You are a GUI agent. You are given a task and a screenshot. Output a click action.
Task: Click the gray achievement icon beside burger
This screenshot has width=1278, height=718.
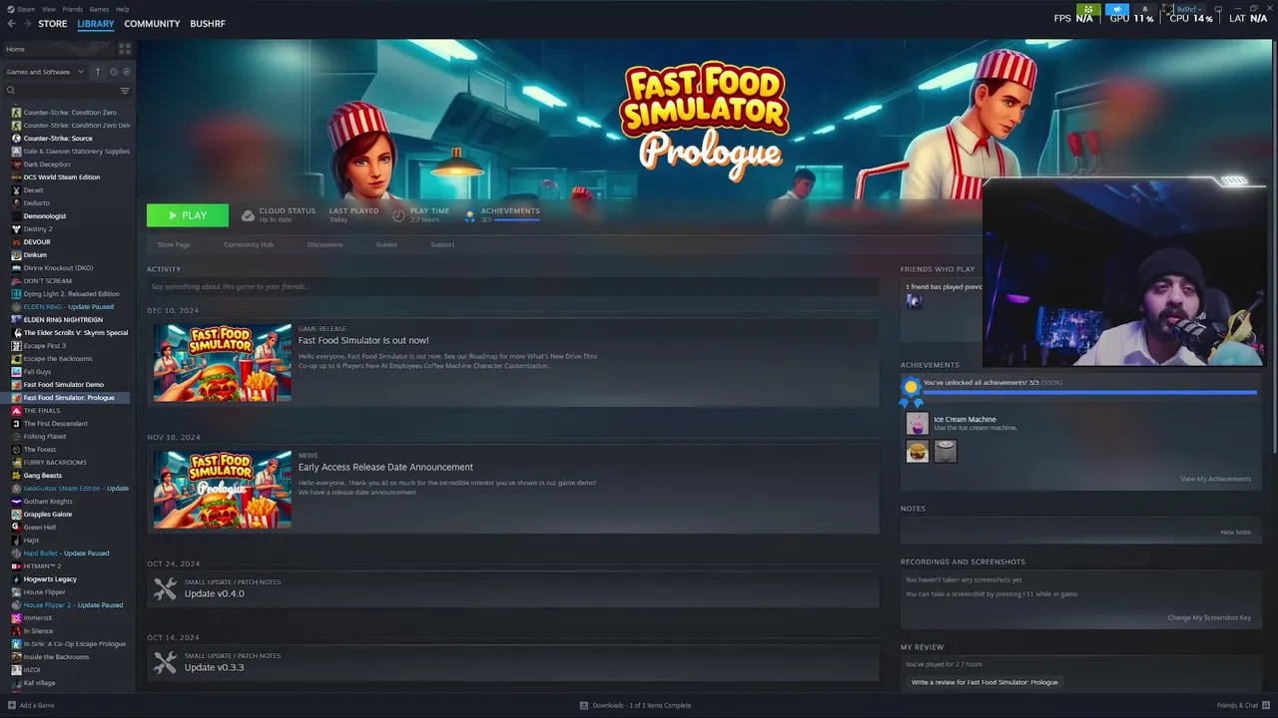[x=945, y=452]
